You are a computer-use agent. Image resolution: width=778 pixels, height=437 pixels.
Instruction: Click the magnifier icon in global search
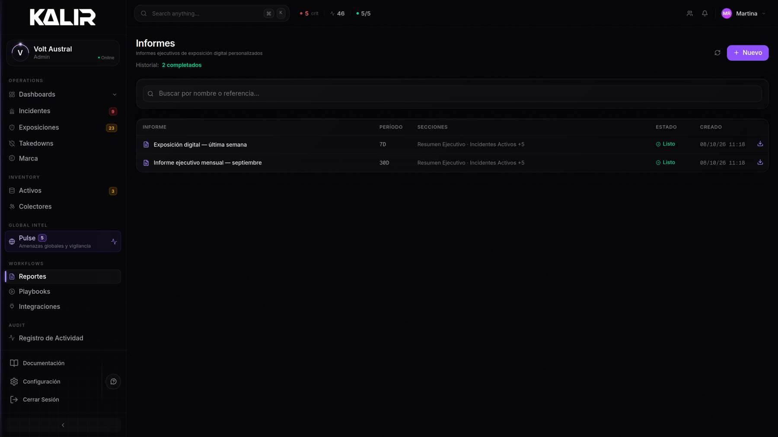144,13
